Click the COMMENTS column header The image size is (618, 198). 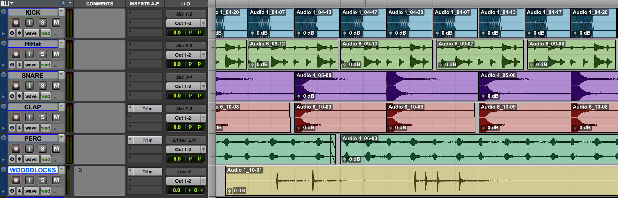tap(99, 4)
